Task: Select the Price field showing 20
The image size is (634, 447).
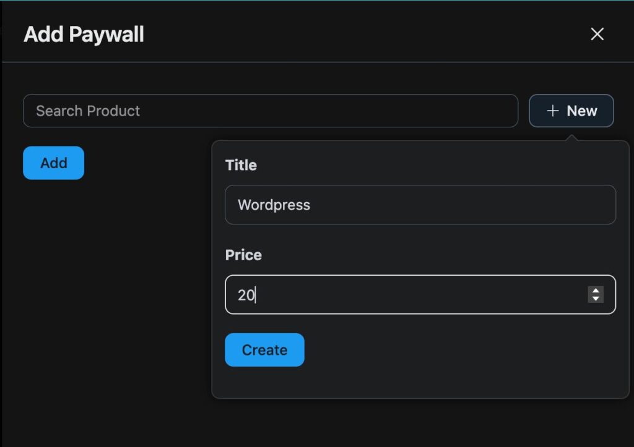Action: [x=420, y=295]
